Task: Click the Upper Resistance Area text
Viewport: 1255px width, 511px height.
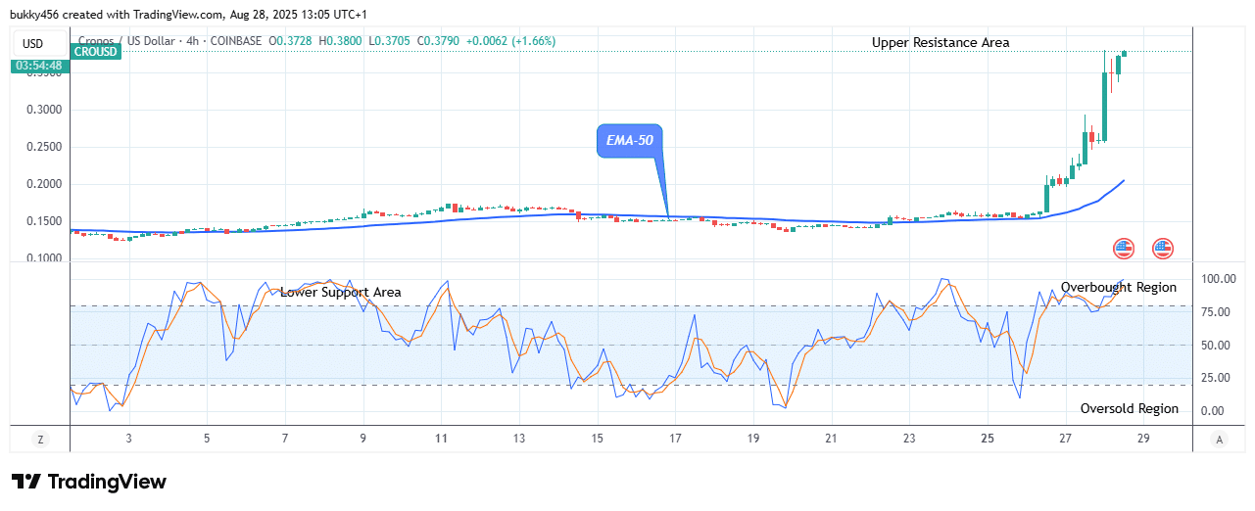Action: point(941,42)
